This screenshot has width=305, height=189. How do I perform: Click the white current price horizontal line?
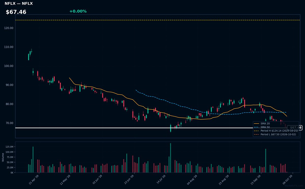click(x=151, y=128)
